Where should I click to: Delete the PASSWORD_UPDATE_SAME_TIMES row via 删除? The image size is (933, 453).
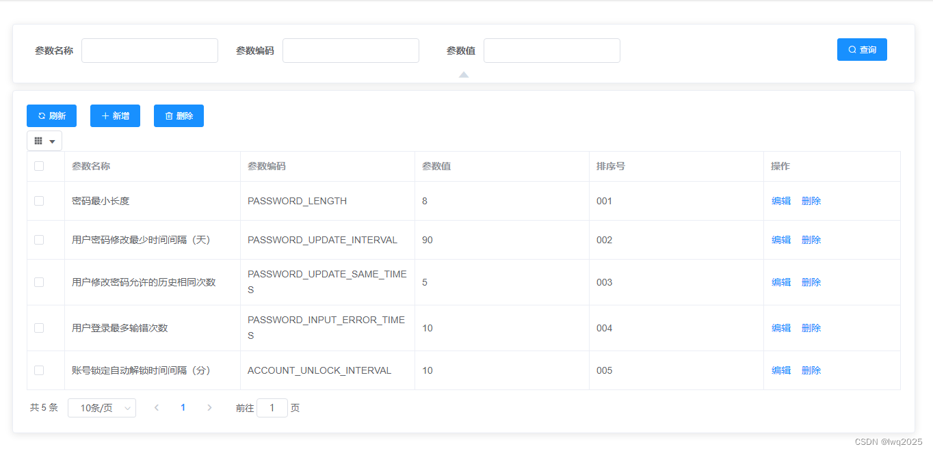click(811, 282)
